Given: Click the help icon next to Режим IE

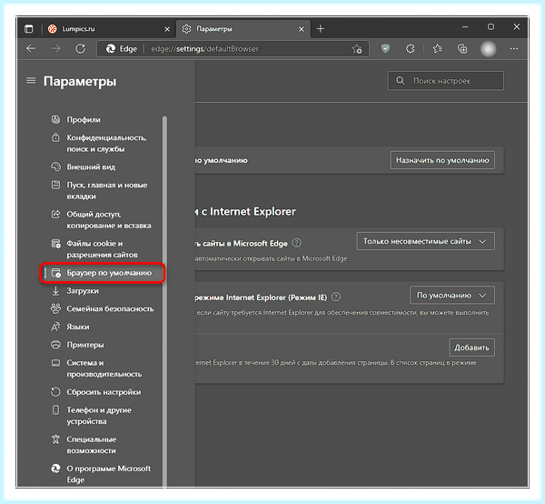Looking at the screenshot, I should (336, 297).
